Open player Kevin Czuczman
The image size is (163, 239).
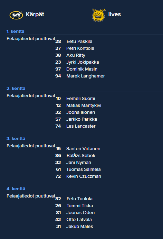(x=84, y=176)
